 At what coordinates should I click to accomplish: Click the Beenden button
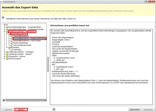(148, 110)
